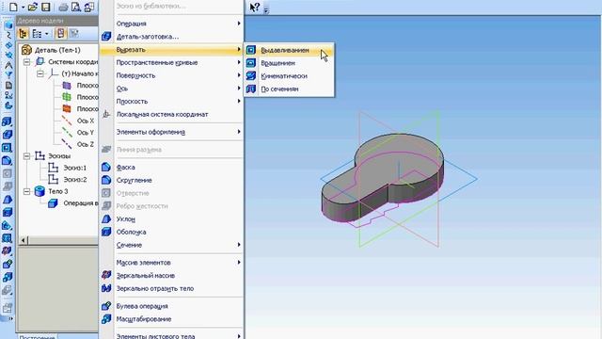
Task: Choose По сечениям in the Вырезать submenu
Action: [289, 89]
